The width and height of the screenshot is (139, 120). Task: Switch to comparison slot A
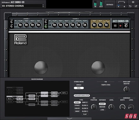[x=118, y=6]
